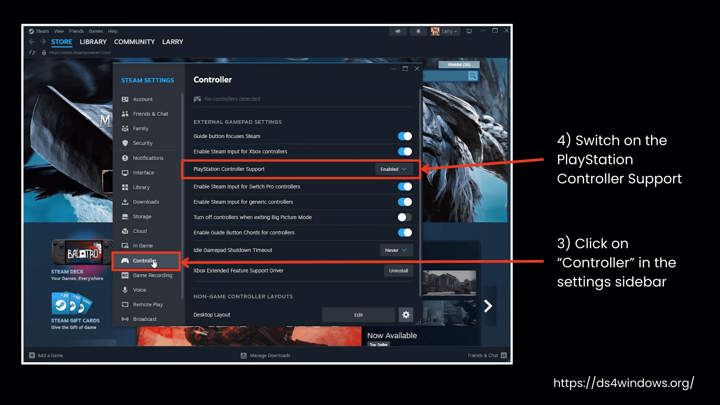
Task: Click the Add a Game plus icon
Action: point(32,355)
